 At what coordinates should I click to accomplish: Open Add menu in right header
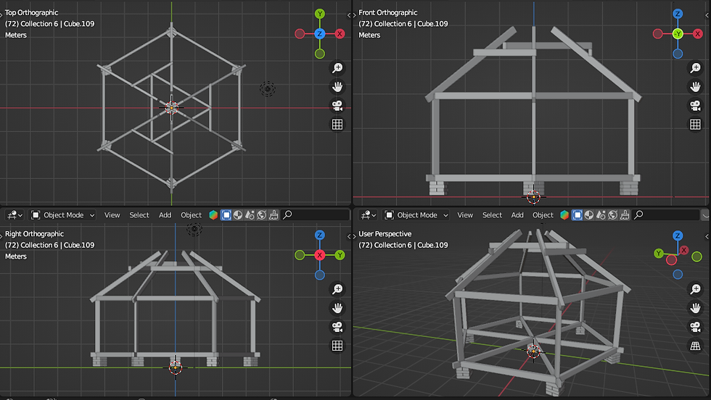[517, 214]
